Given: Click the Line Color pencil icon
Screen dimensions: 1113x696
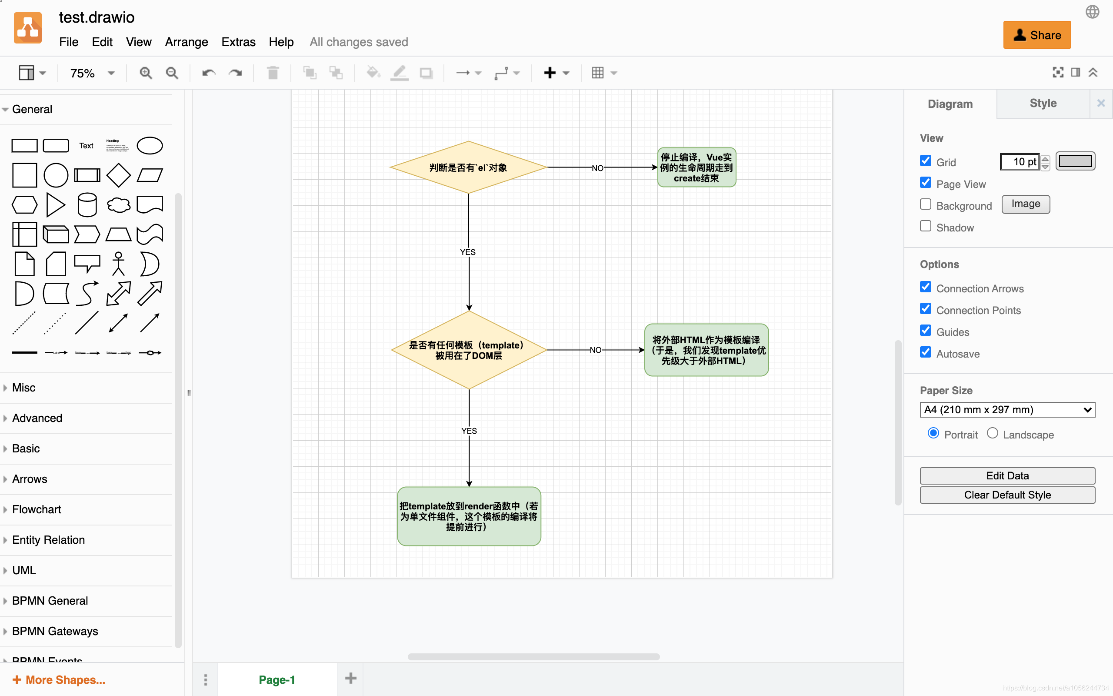Looking at the screenshot, I should point(399,73).
